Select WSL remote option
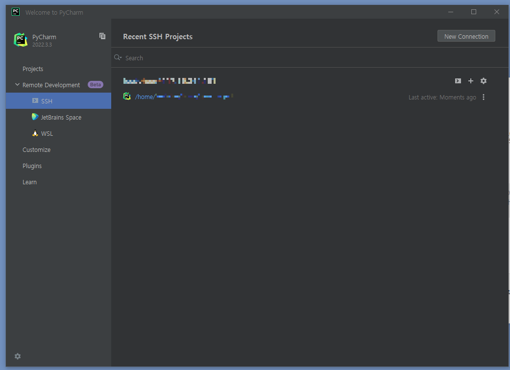The height and width of the screenshot is (370, 510). click(x=59, y=133)
